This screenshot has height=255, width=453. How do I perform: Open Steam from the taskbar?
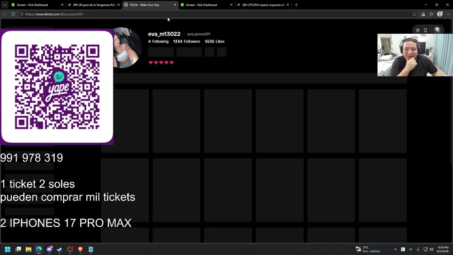(x=59, y=249)
